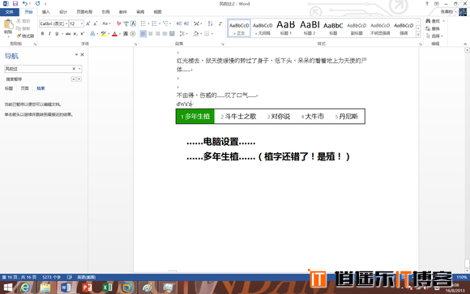Apply superscript formatting
The width and height of the screenshot is (470, 294).
coord(82,33)
